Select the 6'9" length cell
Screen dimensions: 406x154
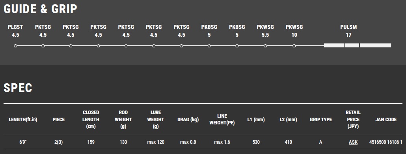coord(23,142)
